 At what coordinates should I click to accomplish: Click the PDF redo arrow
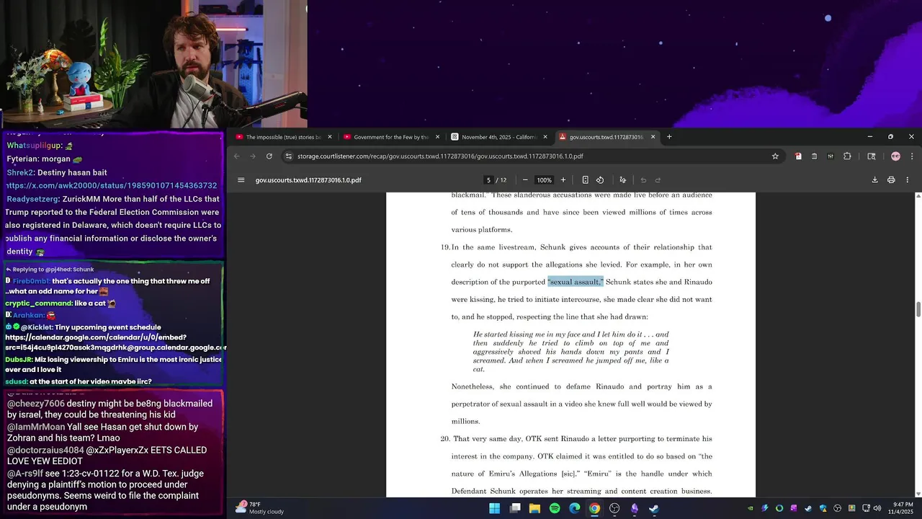[x=658, y=180]
